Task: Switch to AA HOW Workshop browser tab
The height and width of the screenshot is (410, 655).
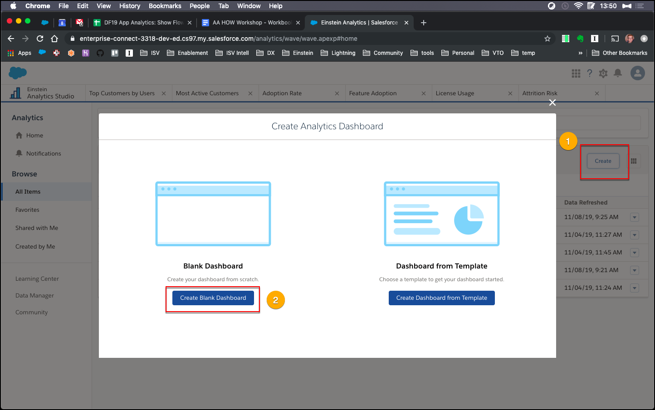Action: point(251,23)
